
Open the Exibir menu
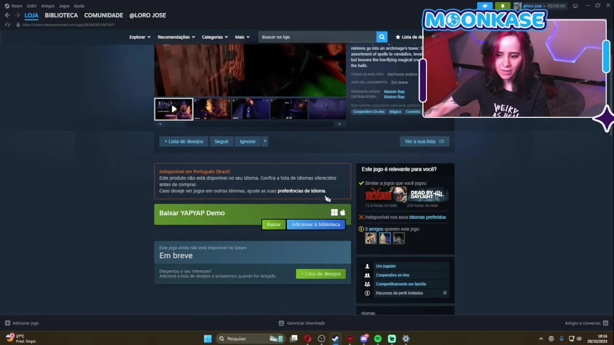32,6
